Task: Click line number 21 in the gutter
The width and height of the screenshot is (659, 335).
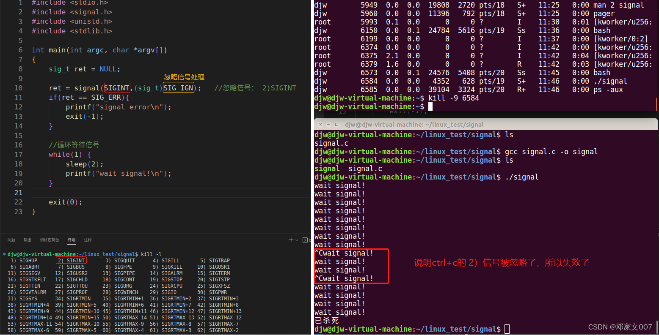Action: pos(18,193)
